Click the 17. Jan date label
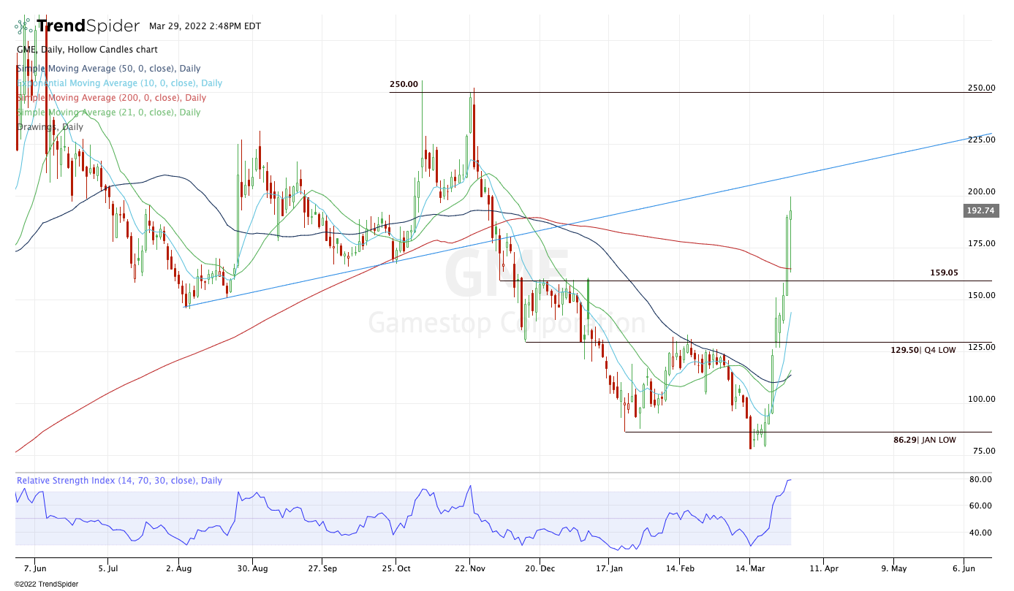Image resolution: width=1014 pixels, height=591 pixels. pyautogui.click(x=610, y=567)
